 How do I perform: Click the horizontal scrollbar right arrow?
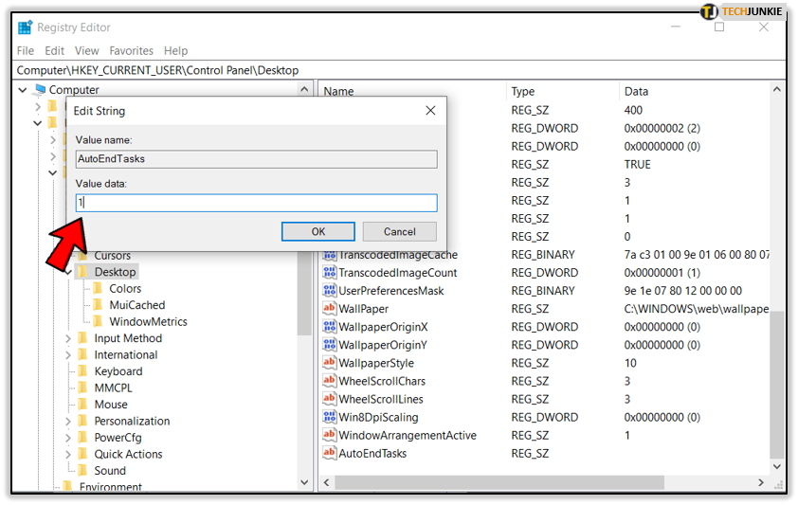(x=761, y=482)
